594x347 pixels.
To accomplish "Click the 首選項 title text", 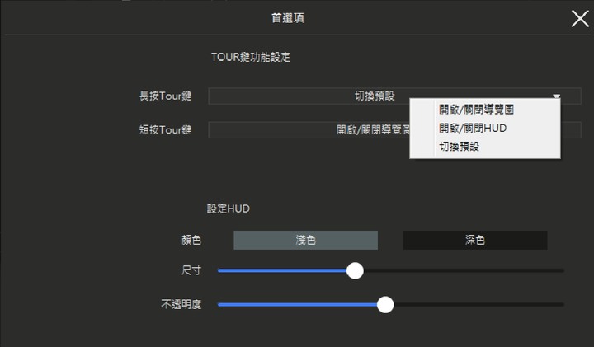I will (288, 18).
